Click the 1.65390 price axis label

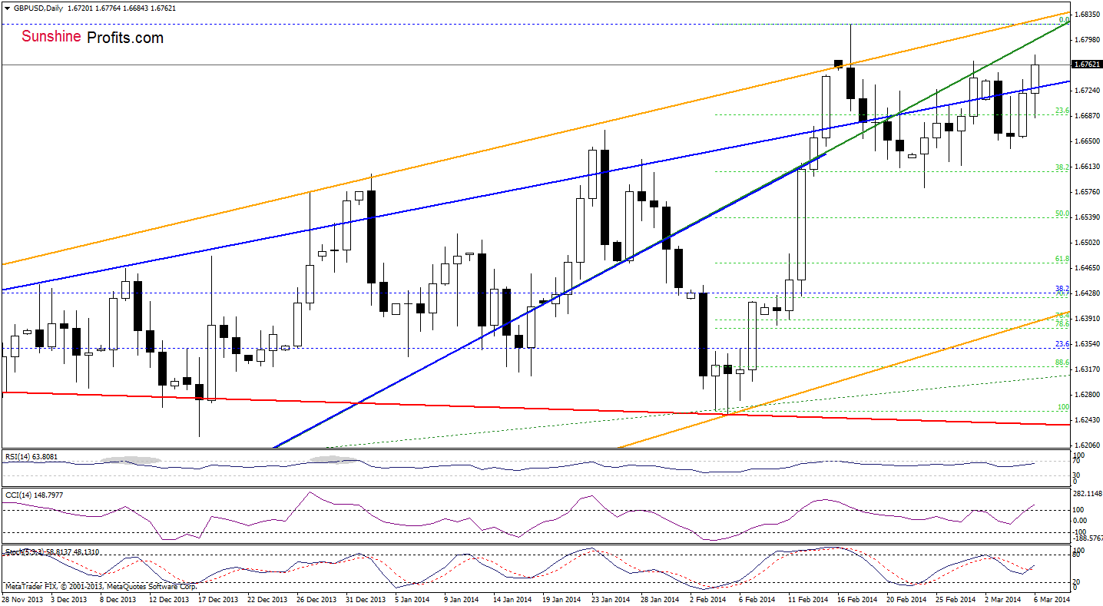(x=1087, y=217)
